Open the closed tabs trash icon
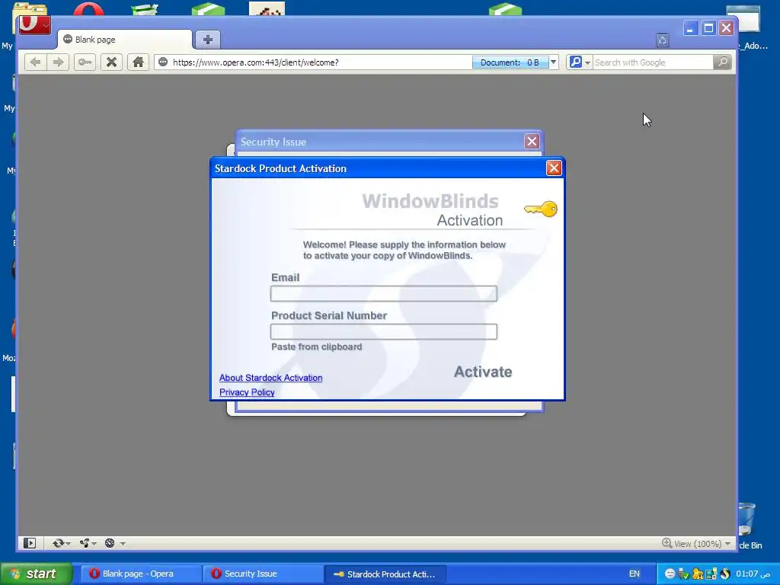This screenshot has height=585, width=780. (x=662, y=40)
